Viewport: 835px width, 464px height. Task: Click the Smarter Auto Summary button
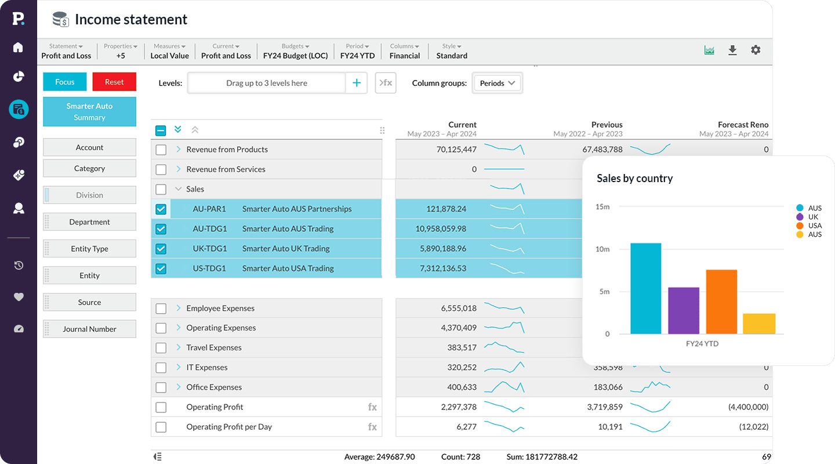[89, 111]
